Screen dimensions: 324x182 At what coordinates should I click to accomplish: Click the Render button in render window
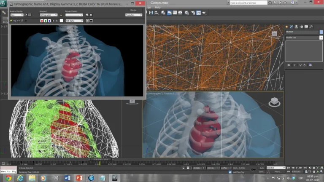pyautogui.click(x=133, y=10)
